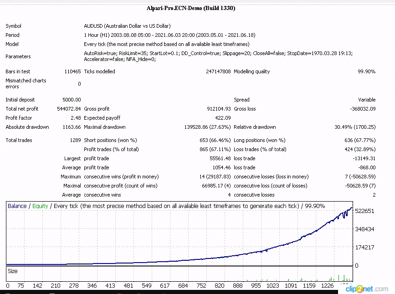Image resolution: width=395 pixels, height=294 pixels.
Task: Select the Ticks modelled value 247147808
Action: [218, 71]
